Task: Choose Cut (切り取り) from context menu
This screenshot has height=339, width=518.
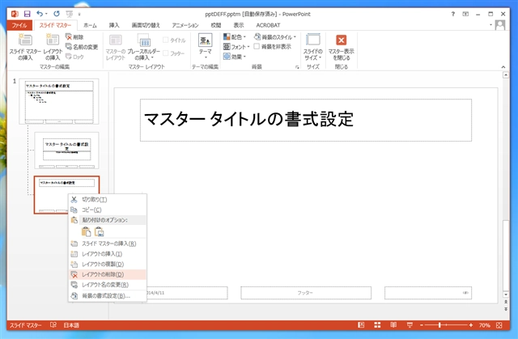Action: (x=108, y=199)
